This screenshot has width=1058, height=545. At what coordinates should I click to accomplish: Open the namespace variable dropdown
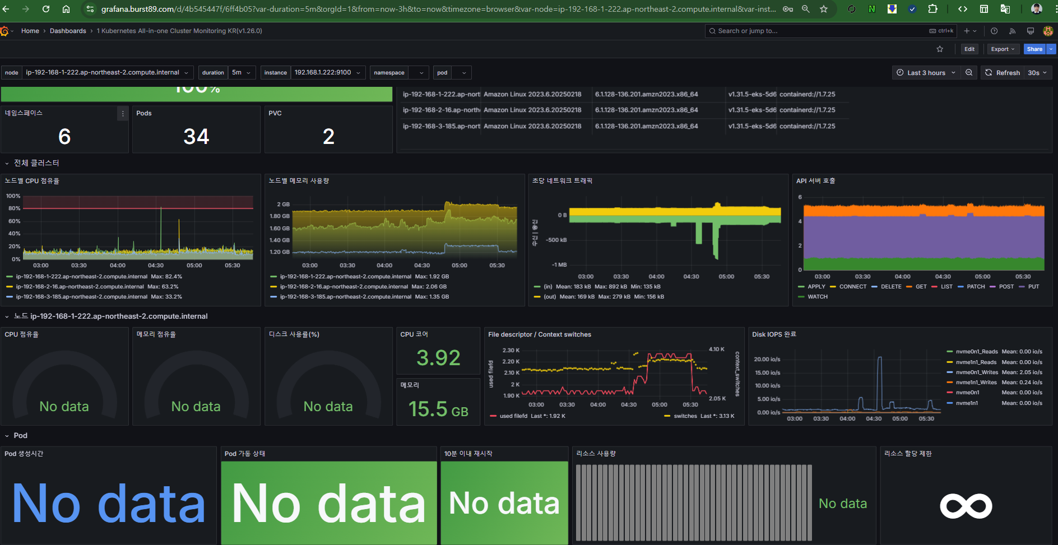coord(419,73)
